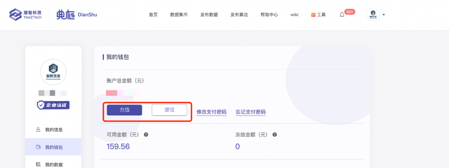Image resolution: width=449 pixels, height=168 pixels.
Task: Open the 帮助中心 menu item
Action: tap(269, 15)
